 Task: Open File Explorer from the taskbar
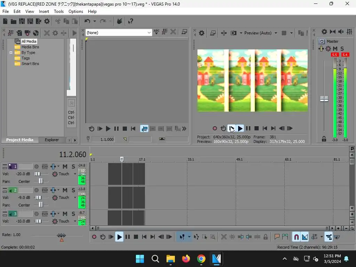tap(170, 259)
